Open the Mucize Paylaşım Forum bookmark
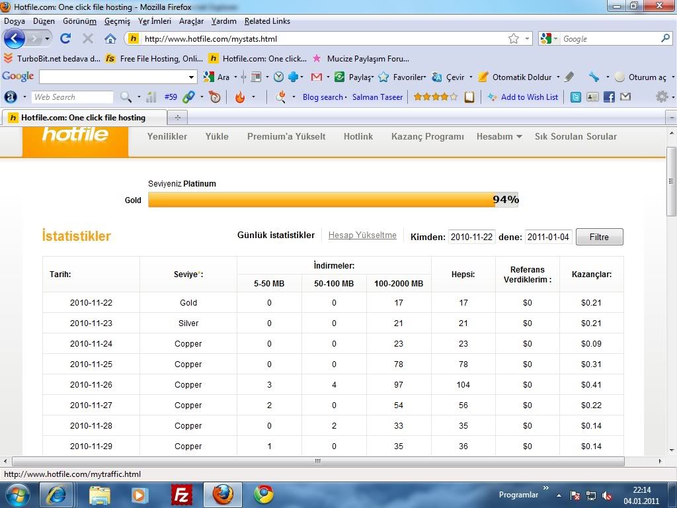Image resolution: width=677 pixels, height=508 pixels. pos(361,58)
